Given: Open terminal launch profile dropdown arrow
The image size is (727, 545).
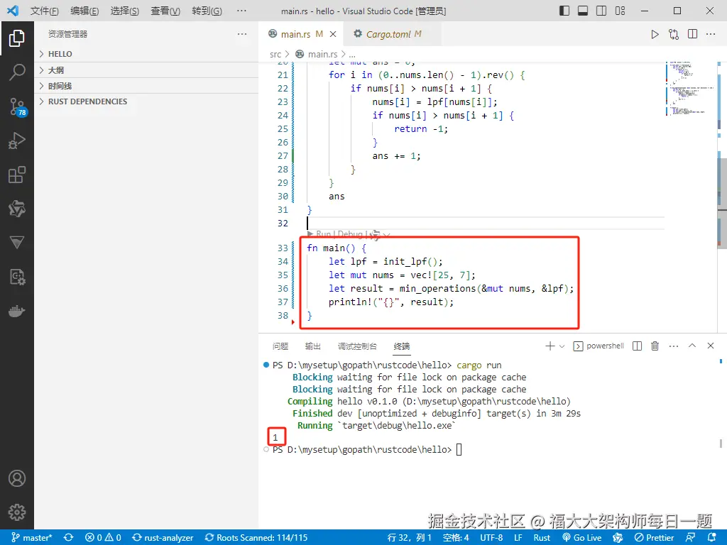Looking at the screenshot, I should pos(562,346).
